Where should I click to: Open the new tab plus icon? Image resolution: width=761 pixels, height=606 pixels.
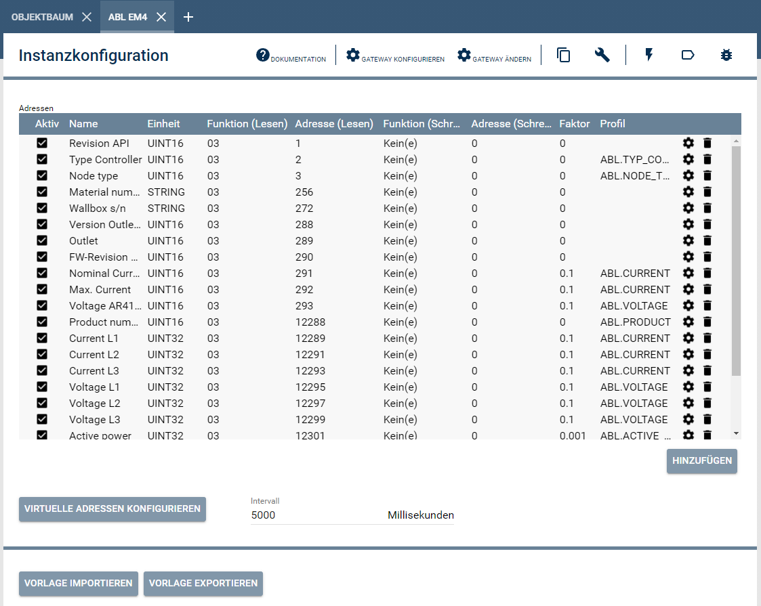tap(188, 17)
